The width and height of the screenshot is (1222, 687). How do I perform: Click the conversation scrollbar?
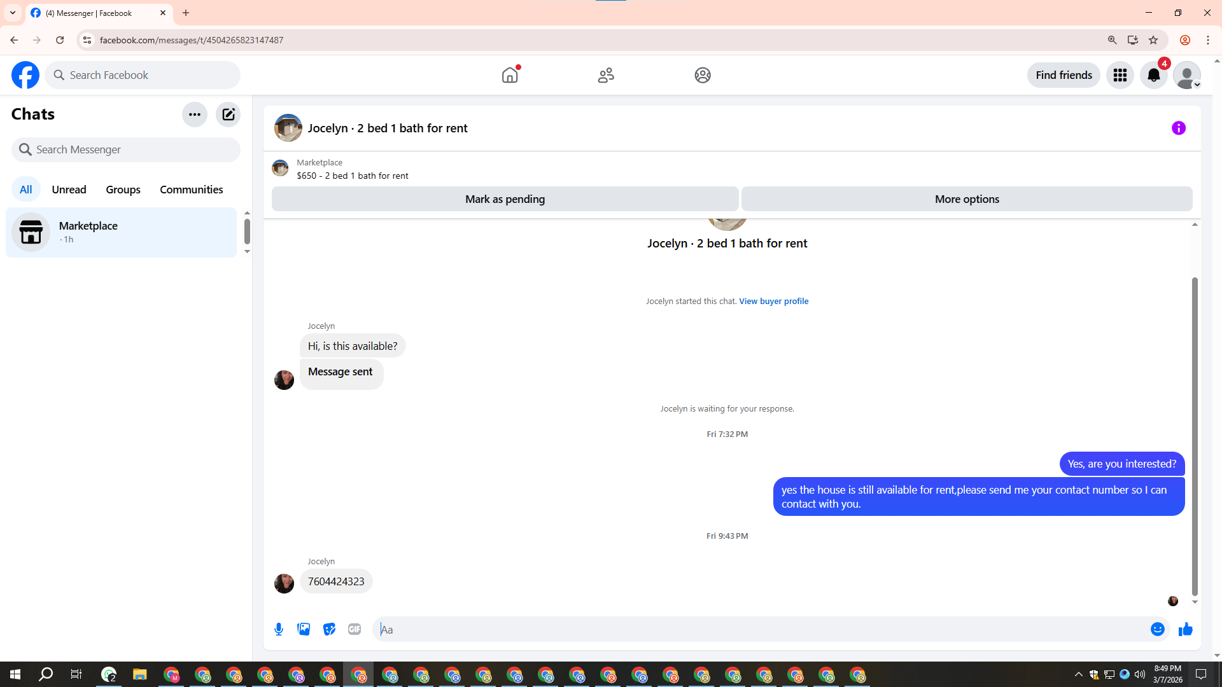1195,436
